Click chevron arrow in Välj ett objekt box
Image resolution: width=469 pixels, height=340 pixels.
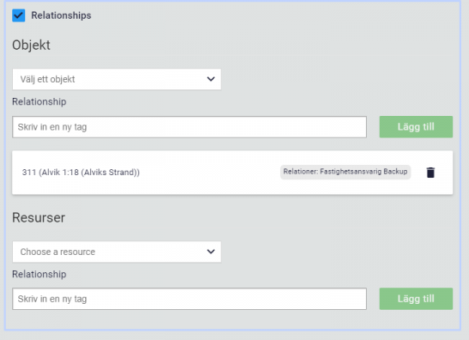pos(210,79)
